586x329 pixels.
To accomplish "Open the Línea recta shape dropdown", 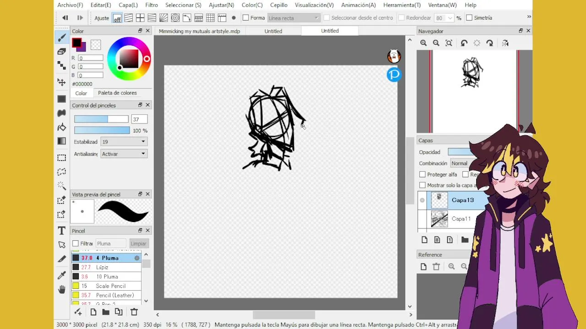I will tap(293, 18).
